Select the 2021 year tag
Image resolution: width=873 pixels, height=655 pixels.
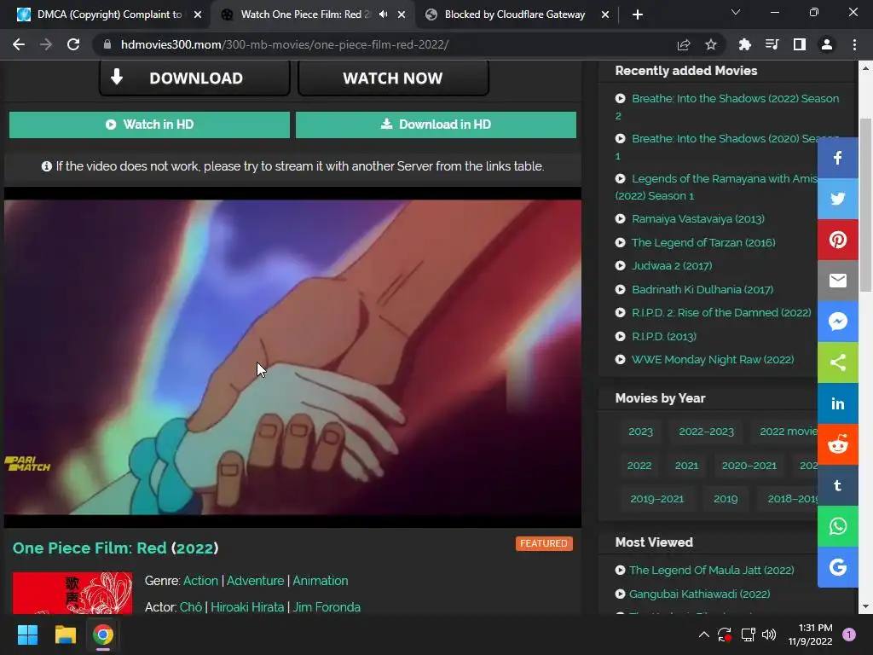pos(686,465)
